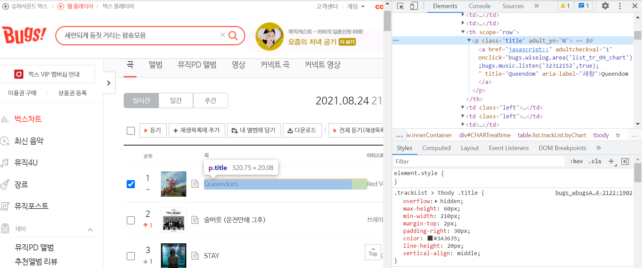Click the music cast banner avatar image
The image size is (642, 268).
tap(269, 36)
